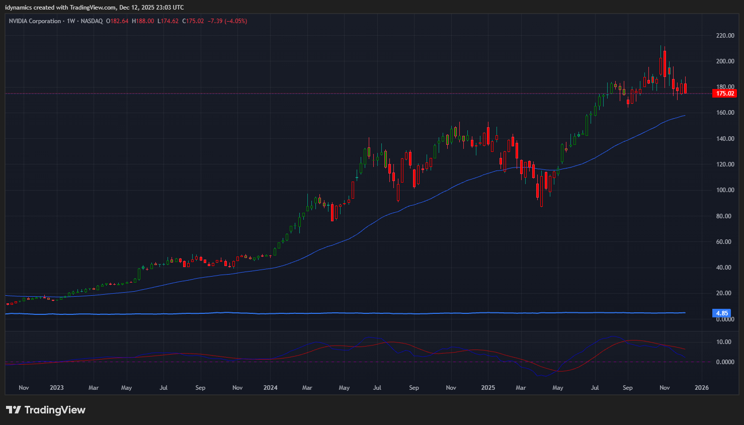Click the red 175.02 current price label
The height and width of the screenshot is (425, 744).
[x=724, y=94]
